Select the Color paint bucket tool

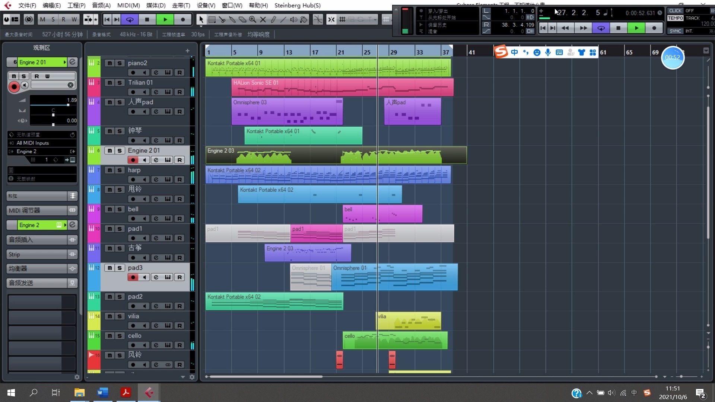(304, 20)
